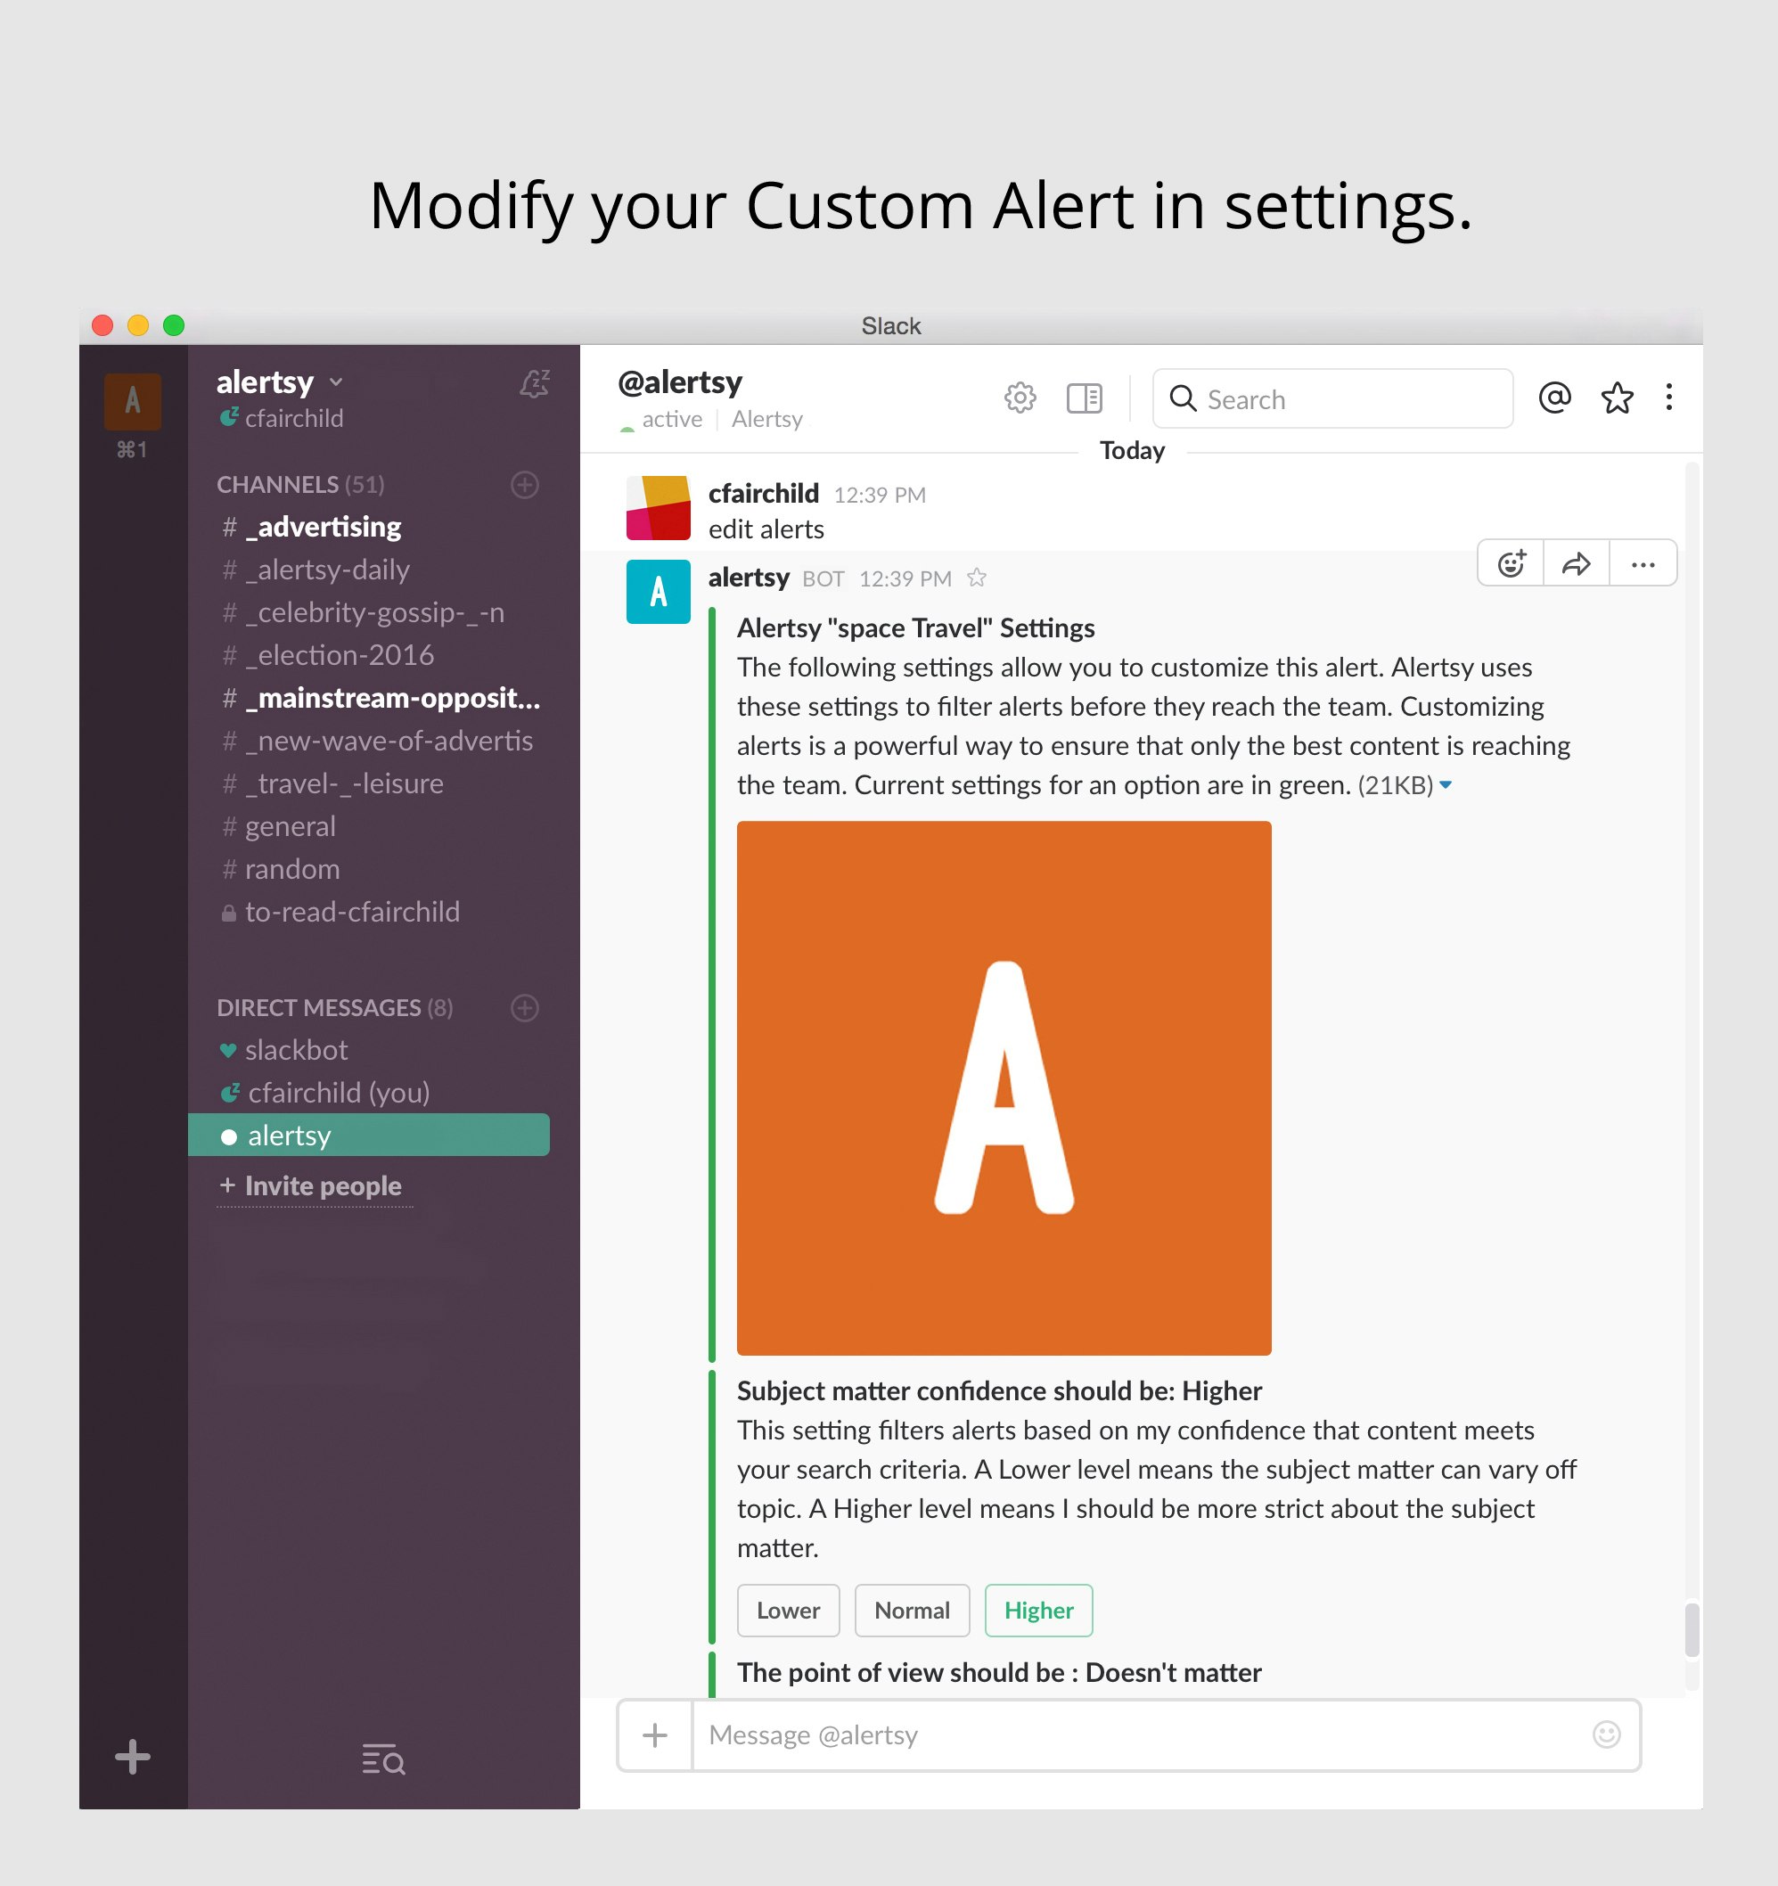The image size is (1778, 1886).
Task: Open the channel settings gear
Action: coord(1020,398)
